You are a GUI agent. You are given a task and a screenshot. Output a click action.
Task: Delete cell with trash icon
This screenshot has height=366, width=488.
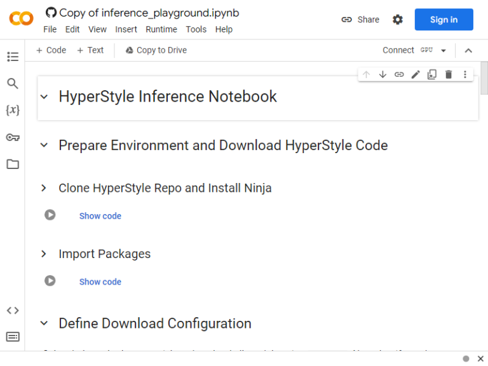coord(449,74)
